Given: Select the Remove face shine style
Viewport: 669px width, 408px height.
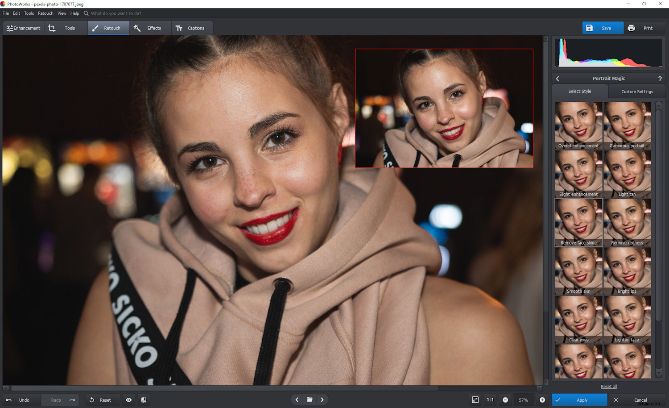Looking at the screenshot, I should [578, 222].
